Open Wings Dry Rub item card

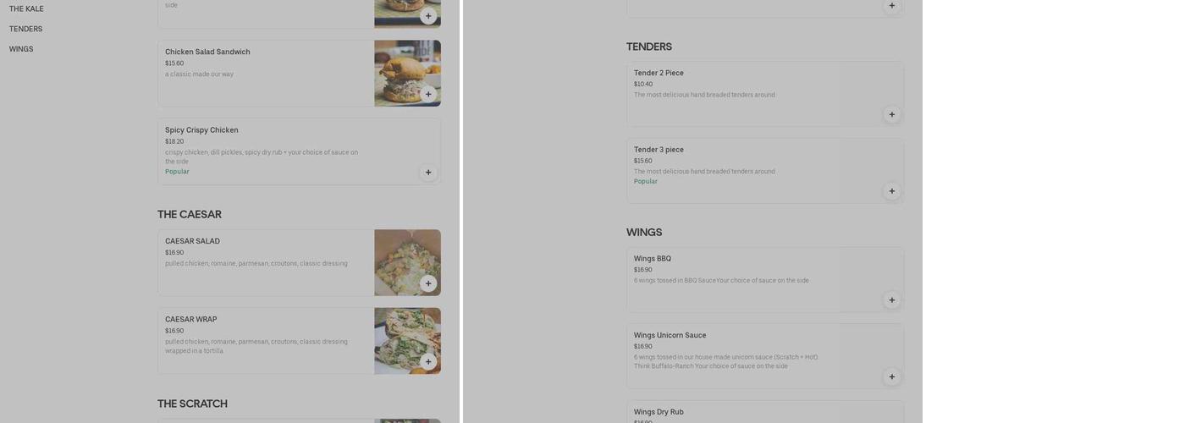pos(765,412)
